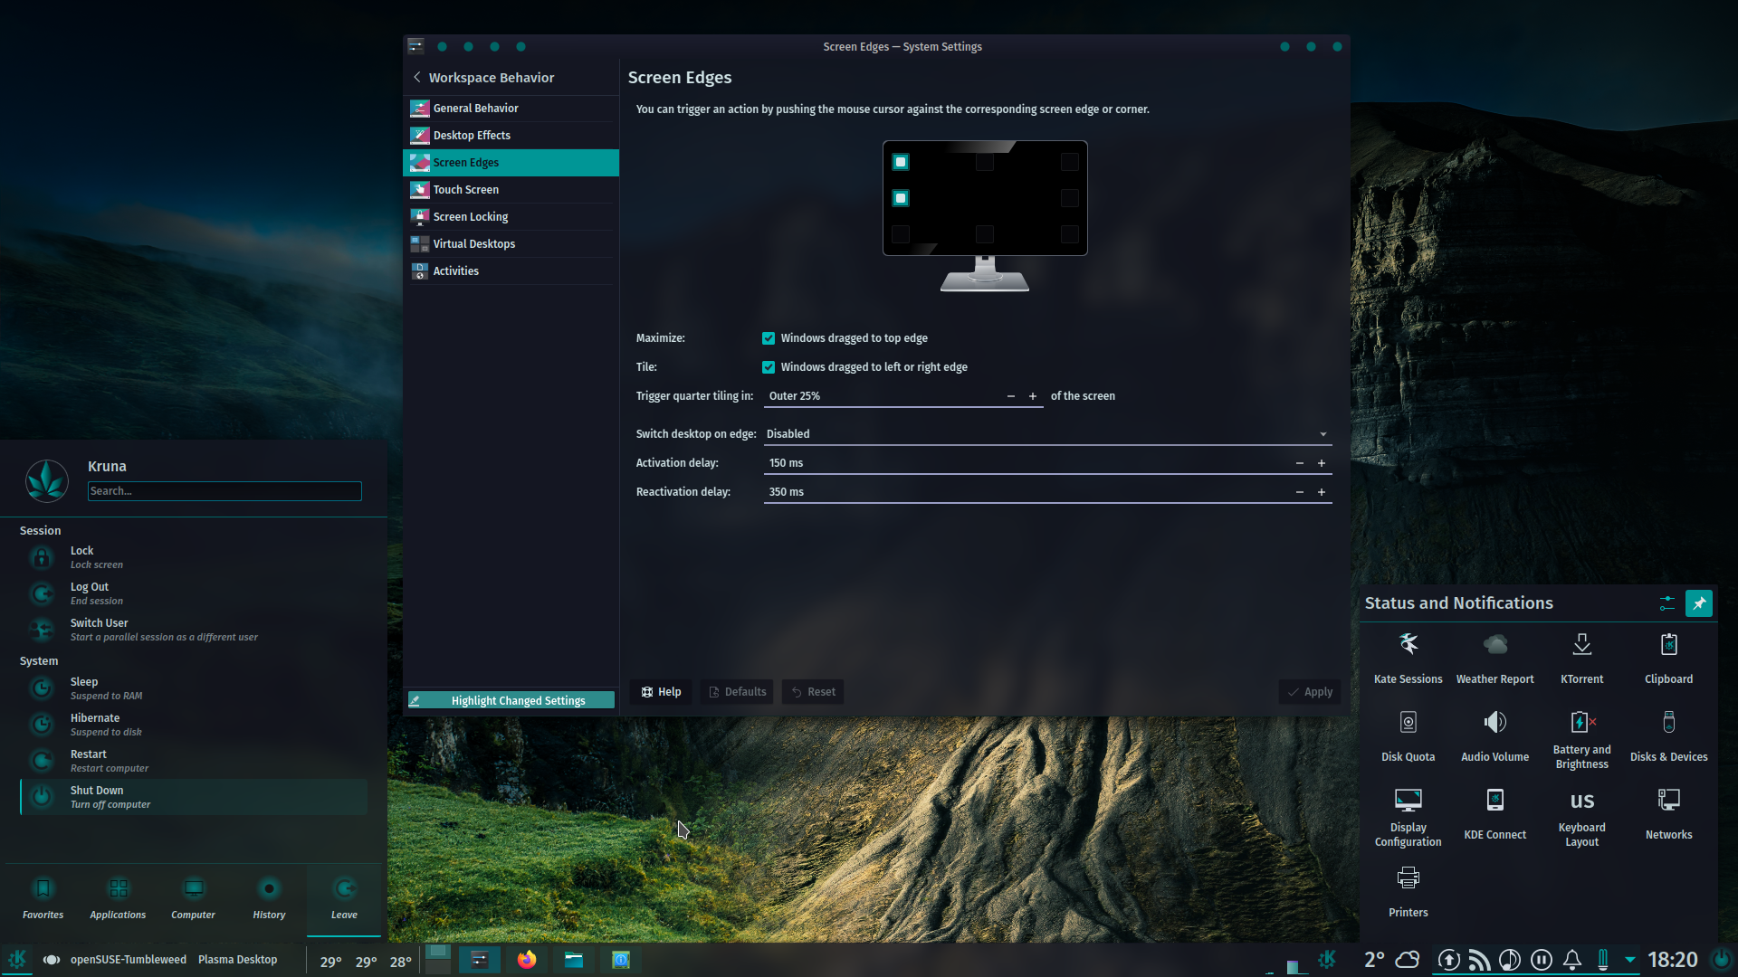Click the bottom-left corner square on monitor preview
The image size is (1738, 977).
(x=901, y=234)
